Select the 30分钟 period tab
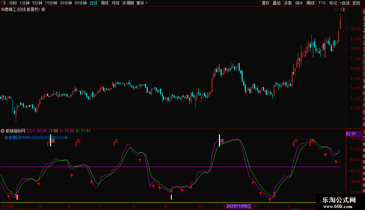This screenshot has width=365, height=210. click(66, 3)
